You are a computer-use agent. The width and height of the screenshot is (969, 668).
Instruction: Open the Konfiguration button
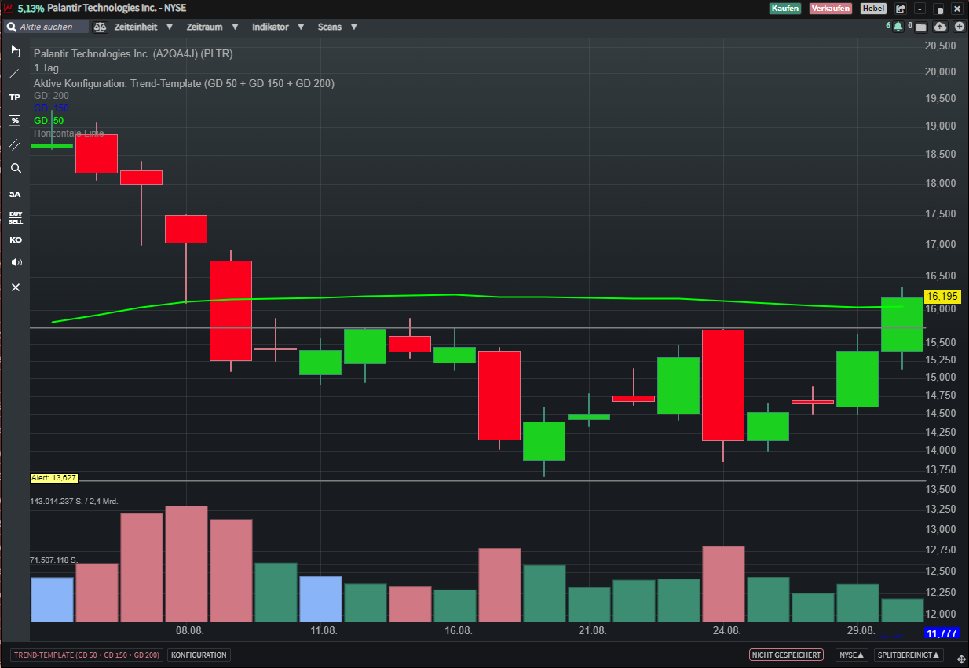coord(199,655)
